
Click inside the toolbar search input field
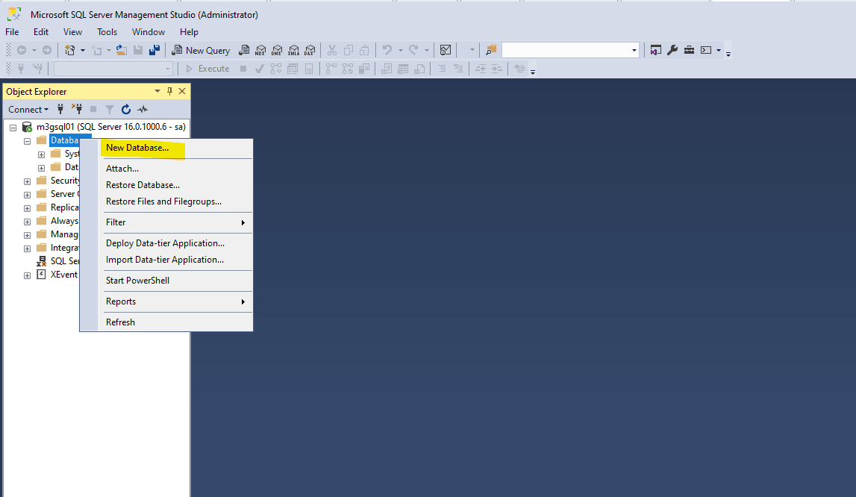[x=566, y=50]
